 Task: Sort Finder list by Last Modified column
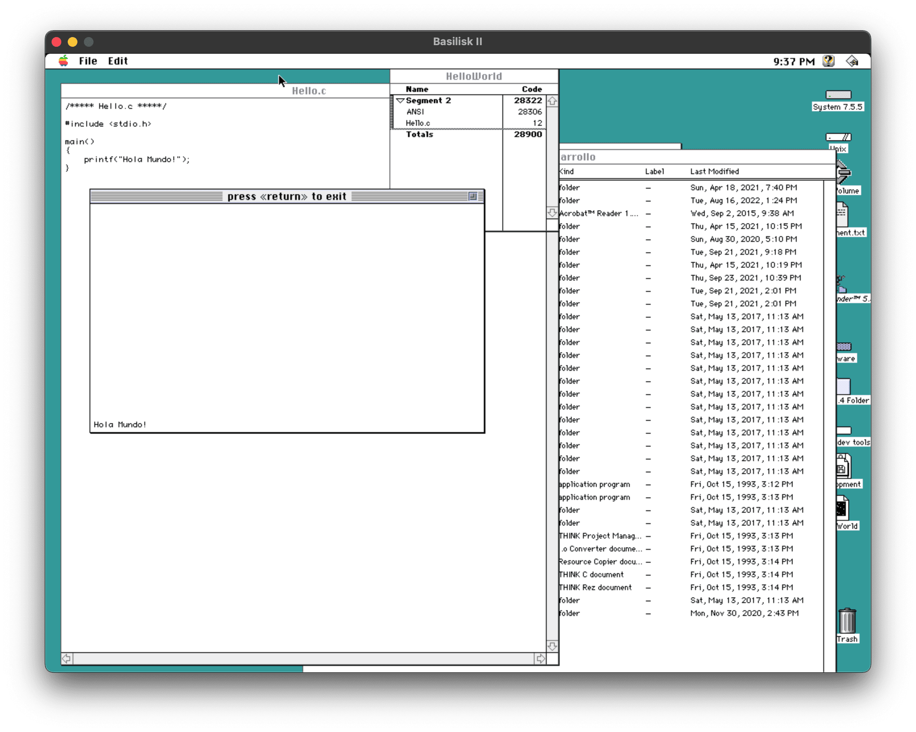tap(714, 172)
